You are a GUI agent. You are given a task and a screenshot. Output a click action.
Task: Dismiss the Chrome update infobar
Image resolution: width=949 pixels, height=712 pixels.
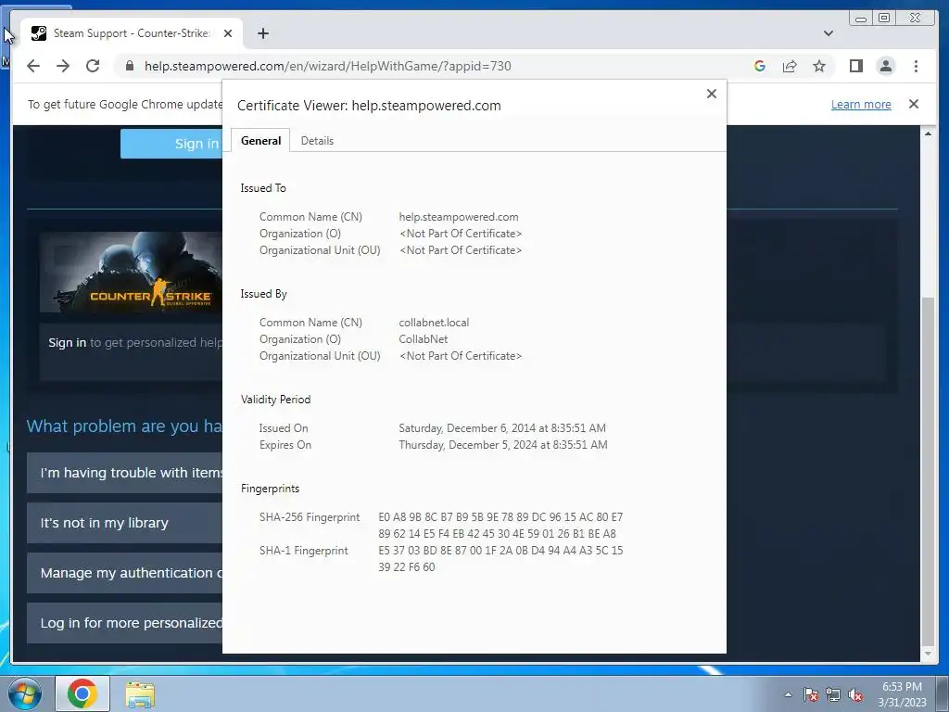[x=913, y=104]
